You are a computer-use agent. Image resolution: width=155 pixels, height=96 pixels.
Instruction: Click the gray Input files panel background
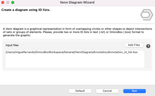tap(69, 45)
